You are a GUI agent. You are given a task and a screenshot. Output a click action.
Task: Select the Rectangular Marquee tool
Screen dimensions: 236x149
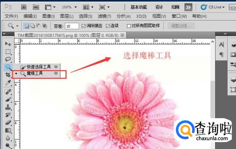coord(8,52)
